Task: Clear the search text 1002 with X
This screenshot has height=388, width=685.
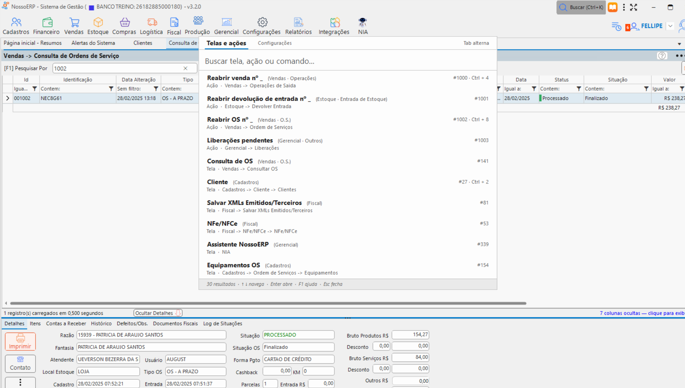Action: pos(185,68)
